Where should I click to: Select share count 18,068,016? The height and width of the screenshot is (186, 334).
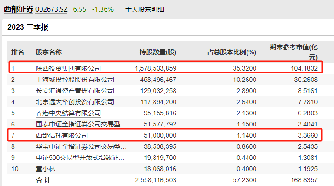(160, 169)
